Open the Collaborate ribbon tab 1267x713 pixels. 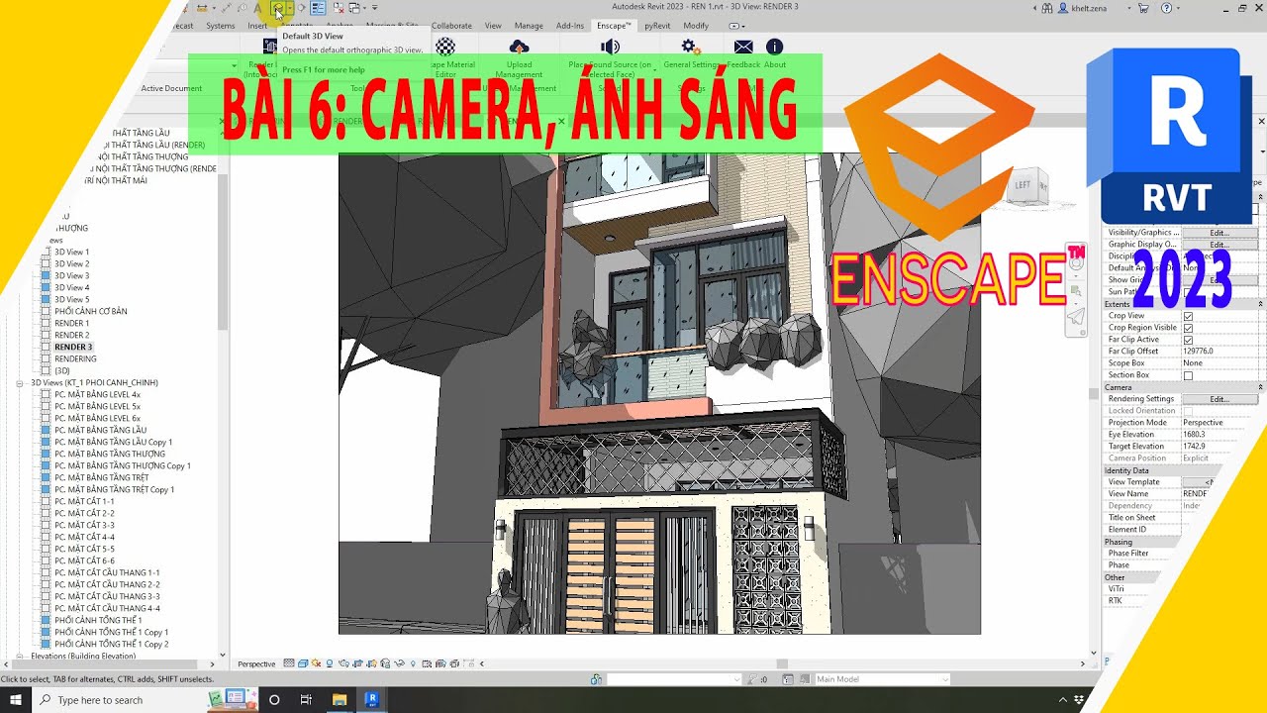pos(451,26)
